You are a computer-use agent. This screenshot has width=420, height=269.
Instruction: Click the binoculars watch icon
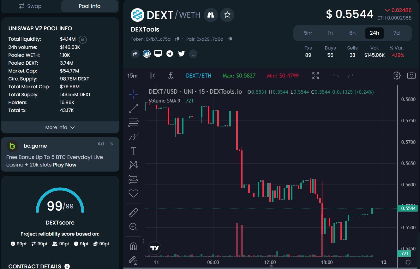click(211, 15)
